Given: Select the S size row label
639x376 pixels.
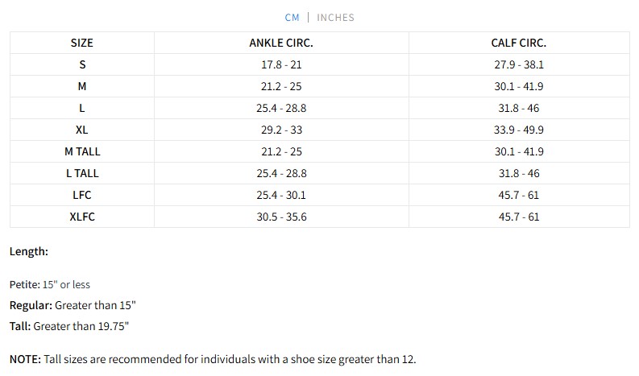Looking at the screenshot, I should click(82, 64).
